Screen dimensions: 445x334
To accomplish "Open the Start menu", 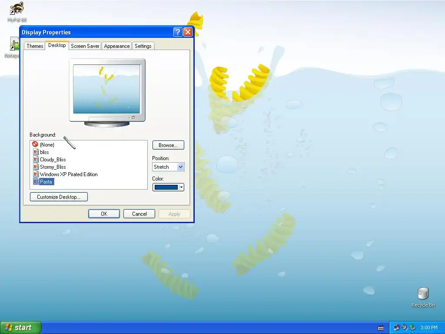I will point(20,327).
